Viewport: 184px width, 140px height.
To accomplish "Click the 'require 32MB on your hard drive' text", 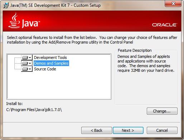I will pyautogui.click(x=146, y=70).
